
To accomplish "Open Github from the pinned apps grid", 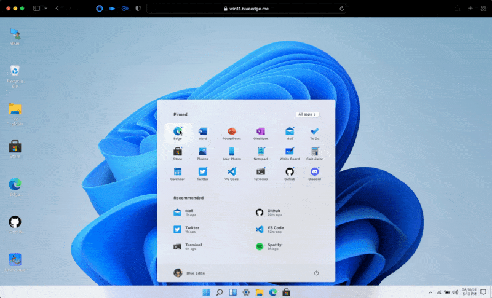I will pos(289,174).
